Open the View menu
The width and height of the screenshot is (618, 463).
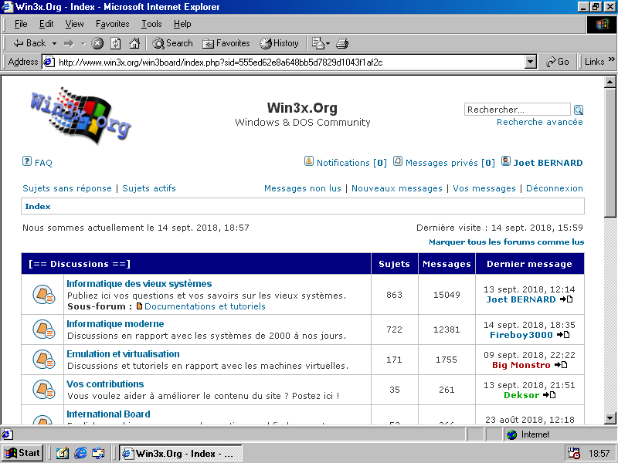[74, 24]
